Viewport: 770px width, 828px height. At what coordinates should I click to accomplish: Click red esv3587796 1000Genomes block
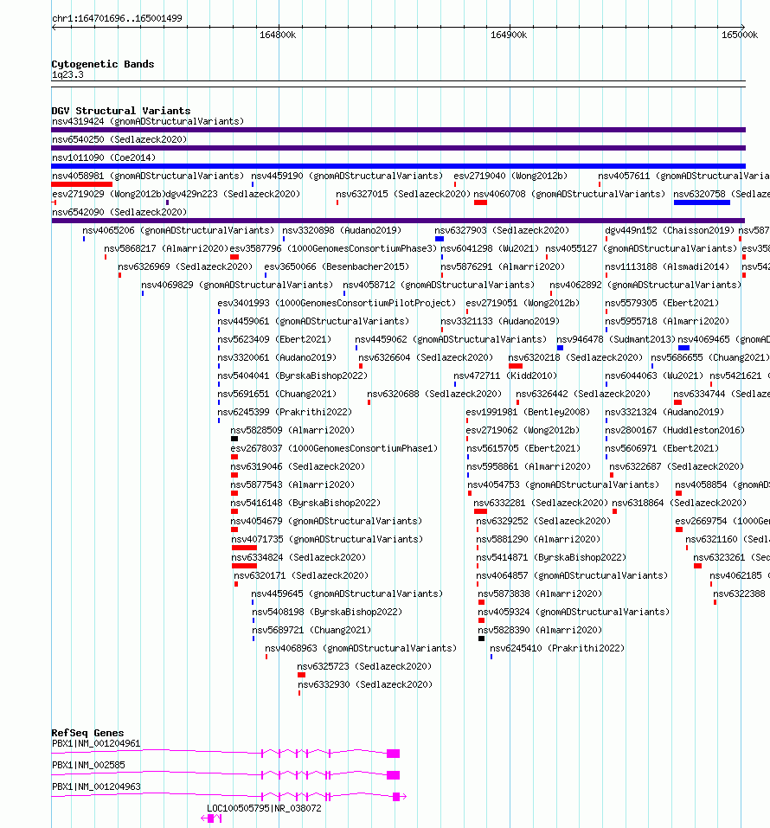click(234, 257)
